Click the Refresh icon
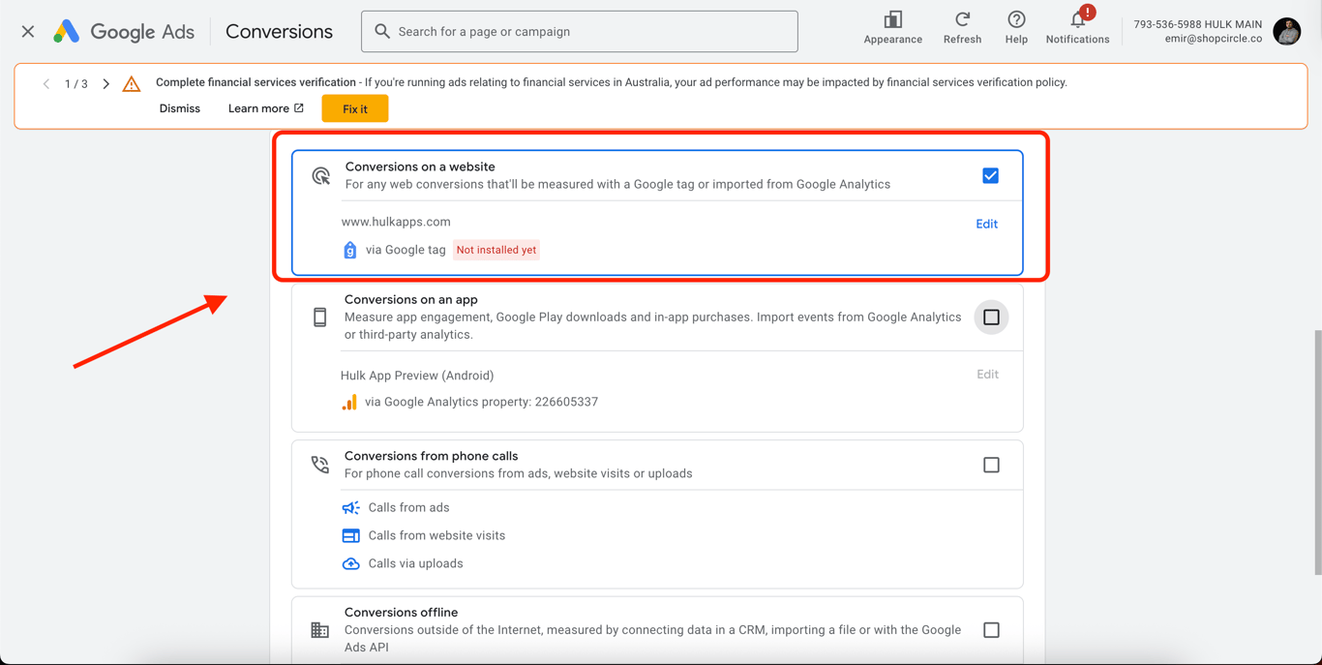Viewport: 1322px width, 665px height. click(x=962, y=20)
